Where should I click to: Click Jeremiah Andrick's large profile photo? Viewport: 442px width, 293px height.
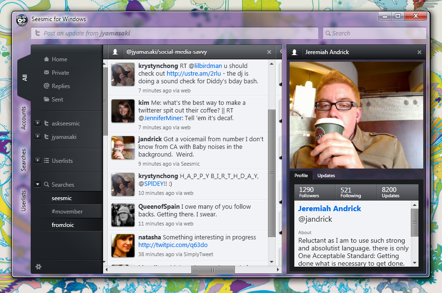coord(356,115)
